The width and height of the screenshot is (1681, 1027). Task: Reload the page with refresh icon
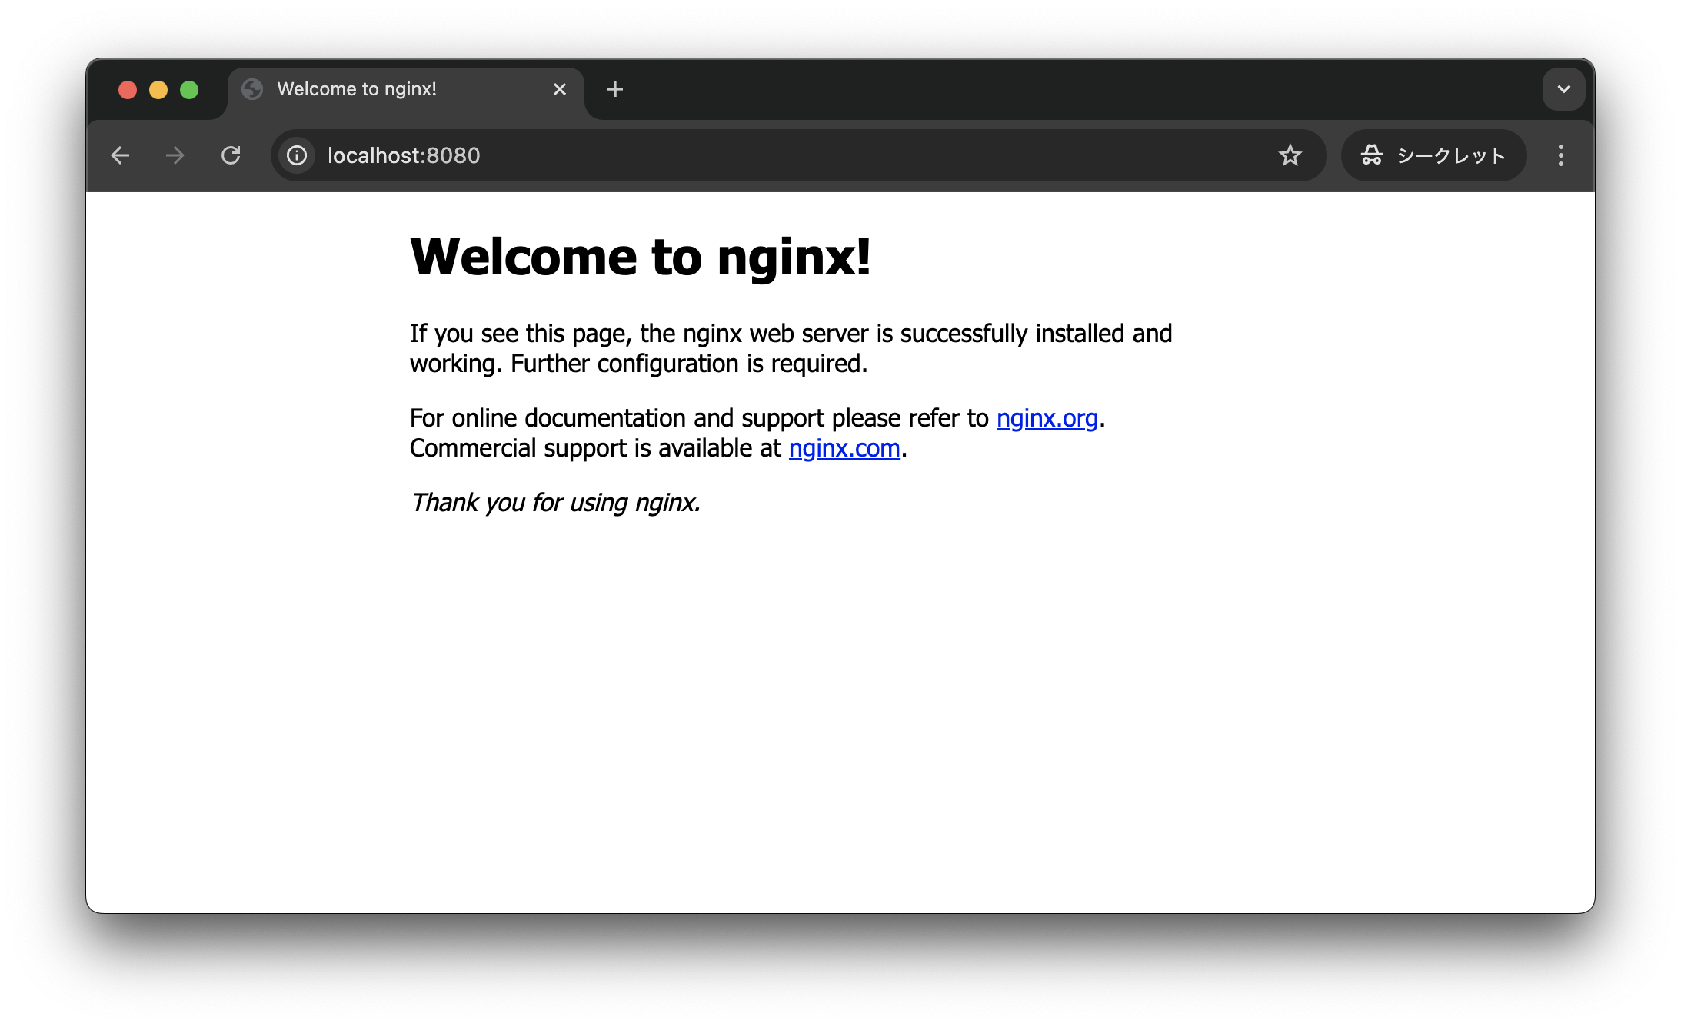231,155
